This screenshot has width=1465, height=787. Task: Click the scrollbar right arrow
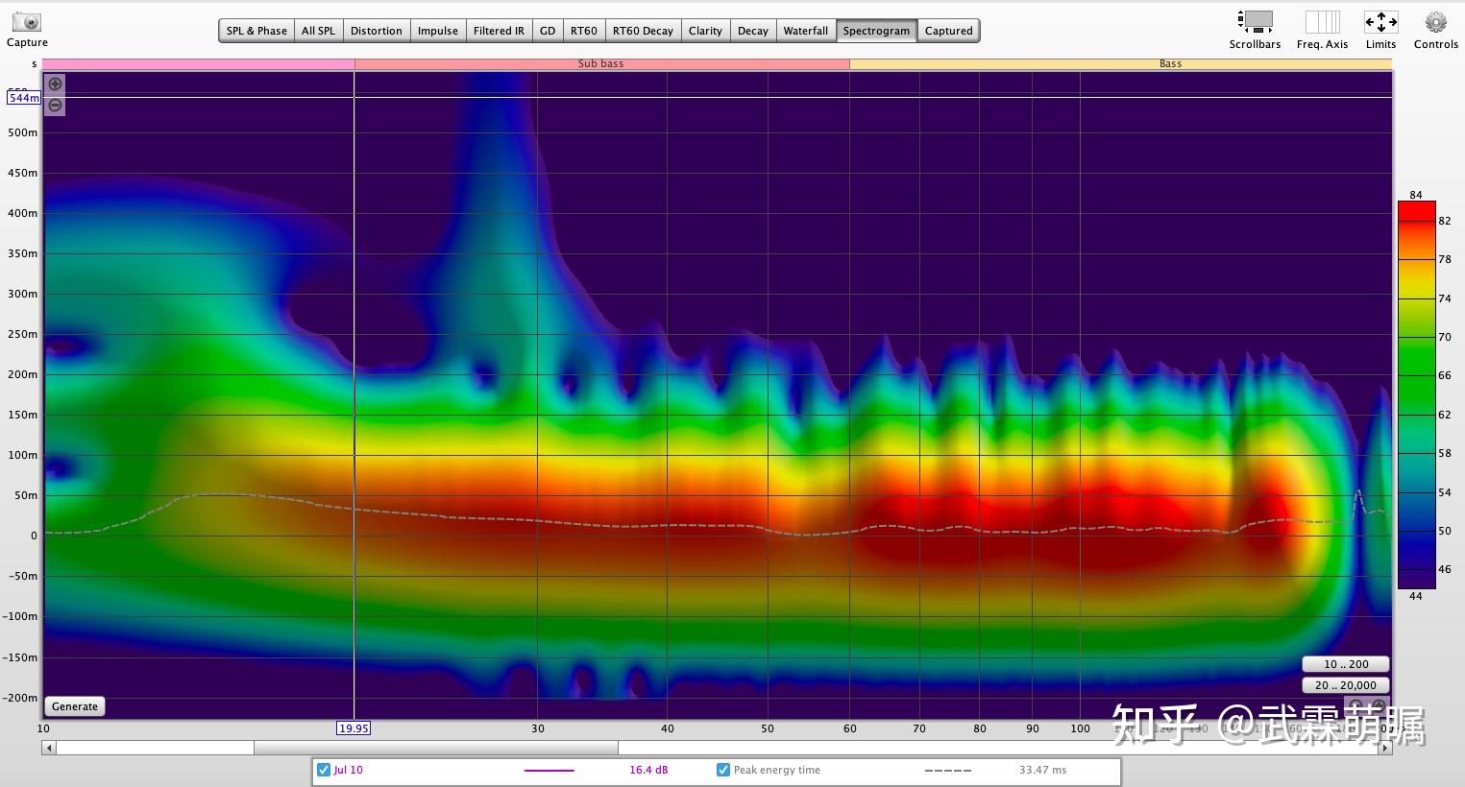click(1385, 748)
